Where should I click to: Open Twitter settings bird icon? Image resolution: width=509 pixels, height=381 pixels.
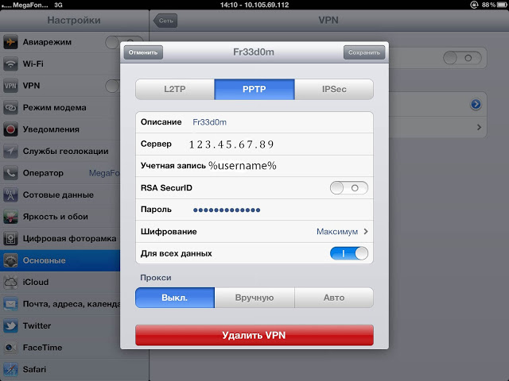[x=11, y=325]
